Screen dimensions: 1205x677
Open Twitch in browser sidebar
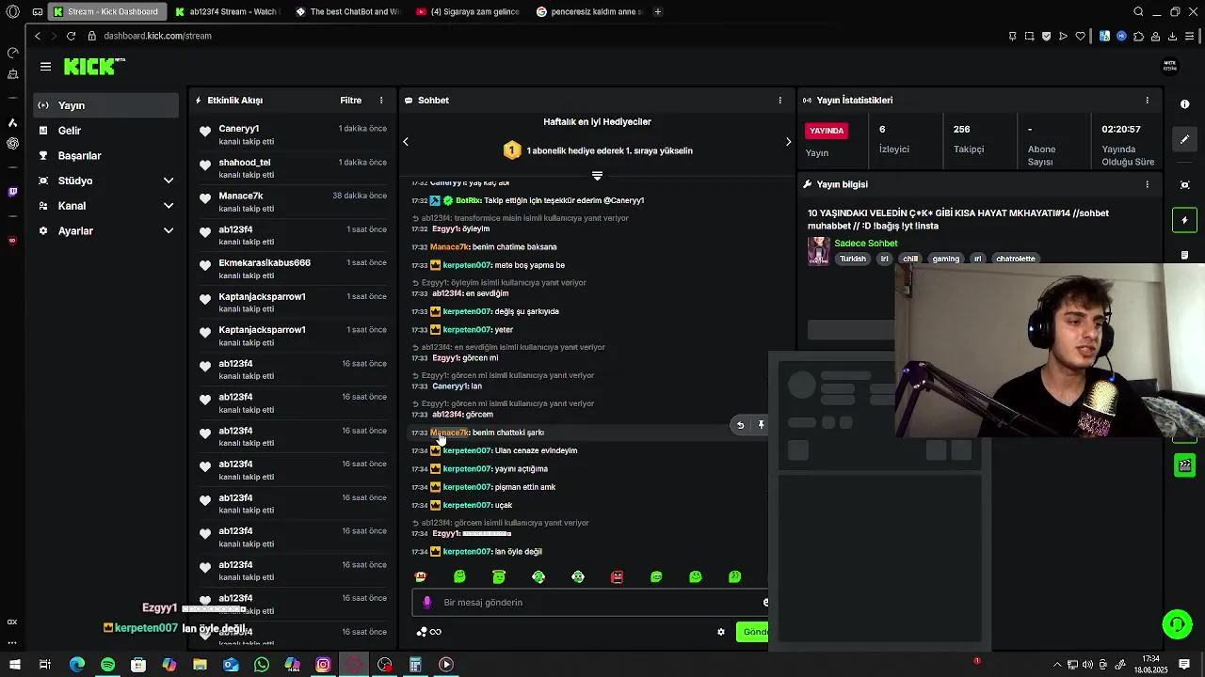[x=12, y=191]
